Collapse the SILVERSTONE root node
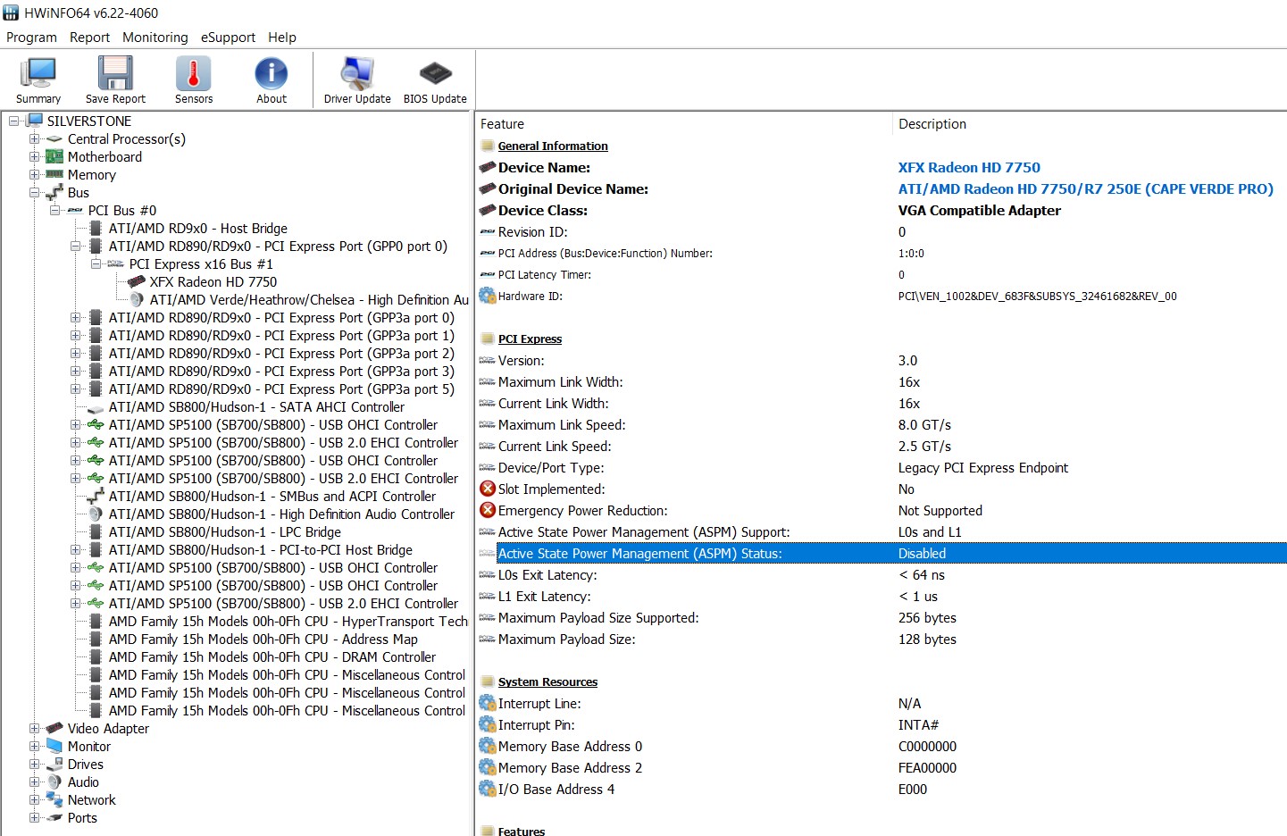This screenshot has height=836, width=1287. pyautogui.click(x=14, y=121)
